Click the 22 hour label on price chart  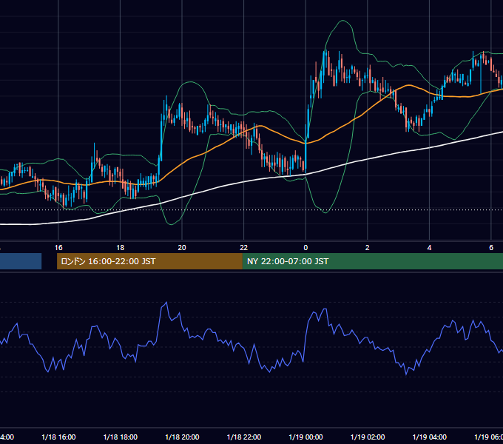coord(244,248)
